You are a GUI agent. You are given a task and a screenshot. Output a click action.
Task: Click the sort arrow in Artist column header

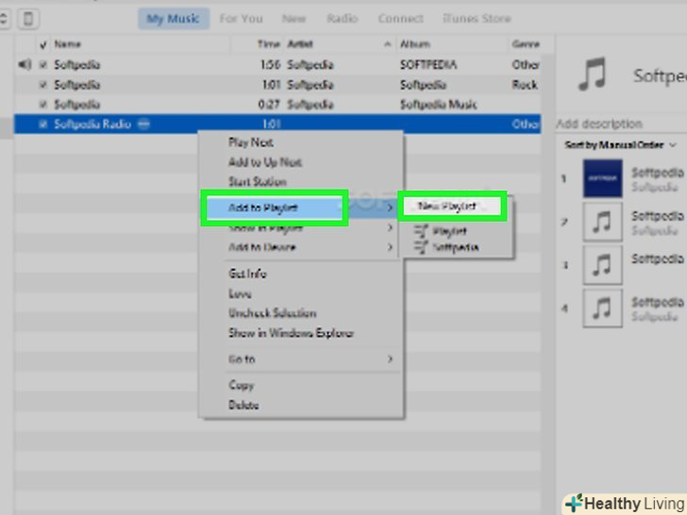point(387,44)
